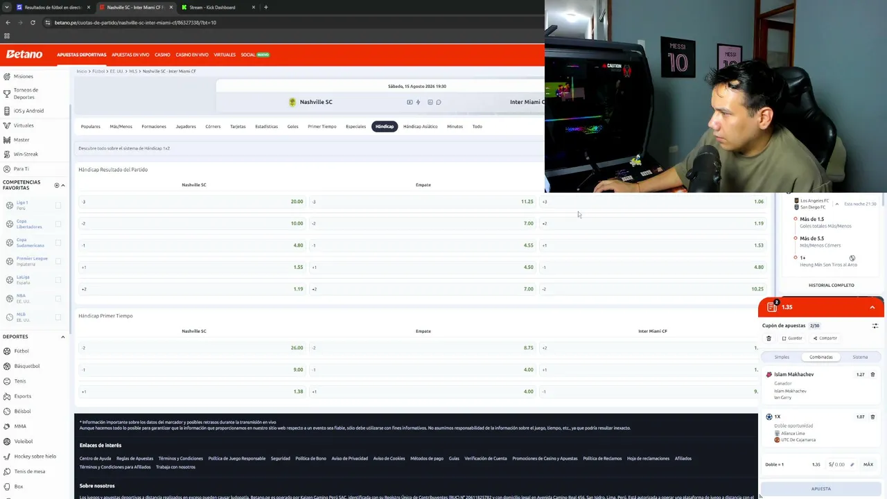Open the Hándicap Asiático tab

pyautogui.click(x=420, y=127)
